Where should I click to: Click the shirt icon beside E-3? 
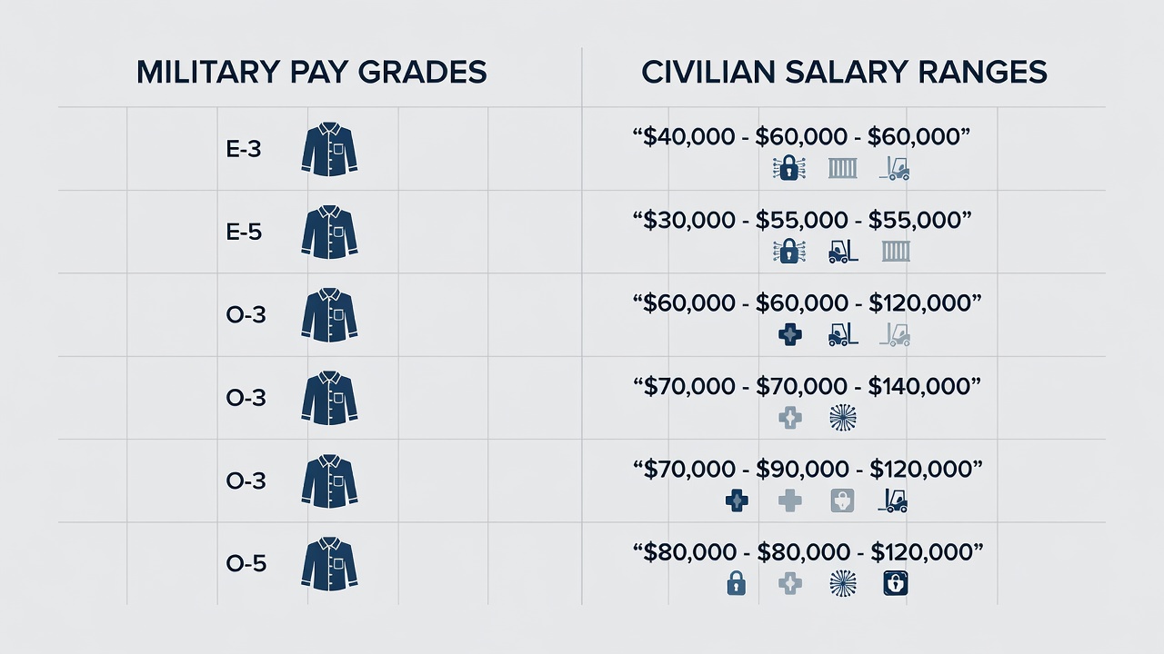[329, 150]
